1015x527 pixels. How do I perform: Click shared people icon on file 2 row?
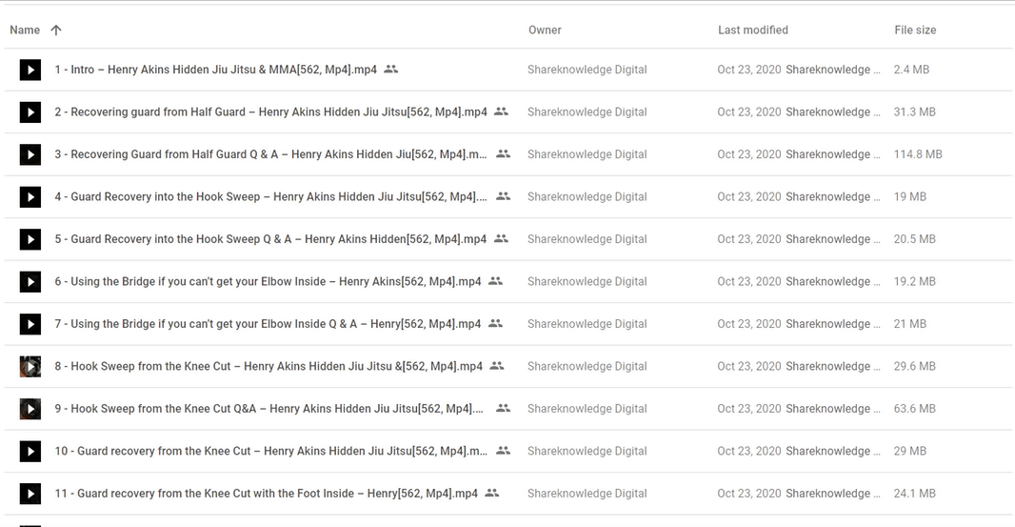point(501,111)
